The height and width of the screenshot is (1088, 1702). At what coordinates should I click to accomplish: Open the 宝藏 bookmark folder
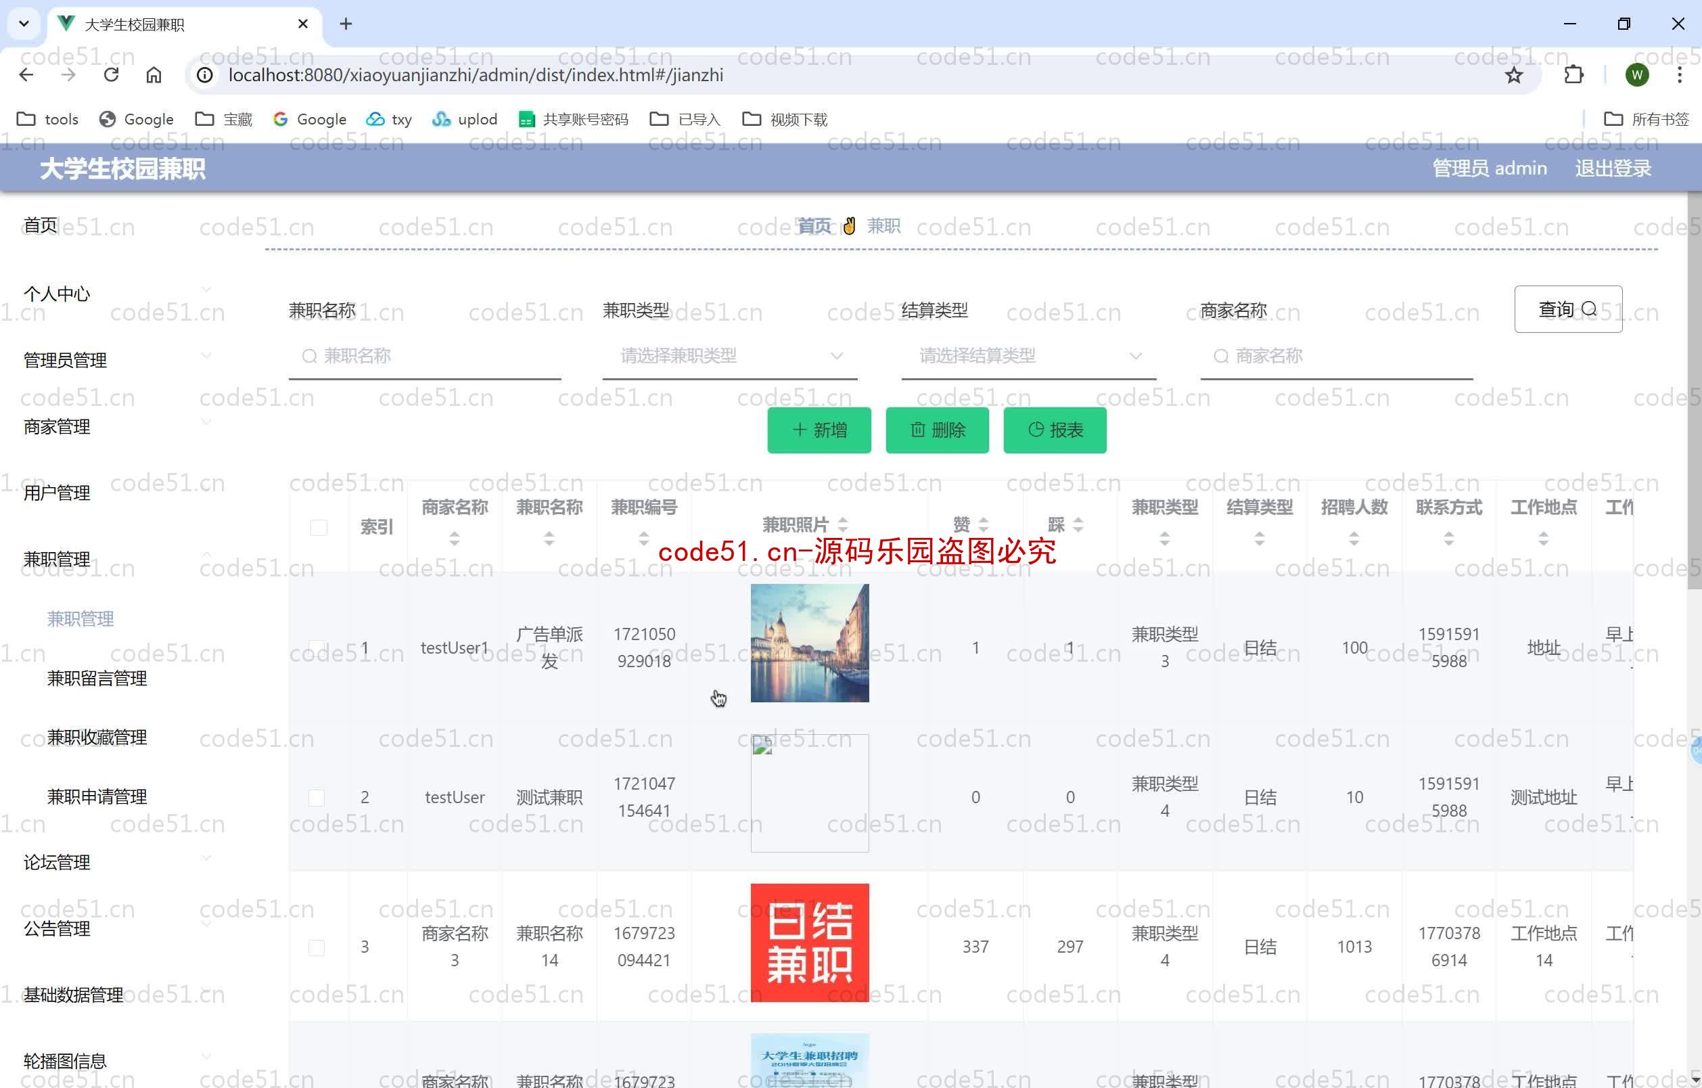[223, 119]
